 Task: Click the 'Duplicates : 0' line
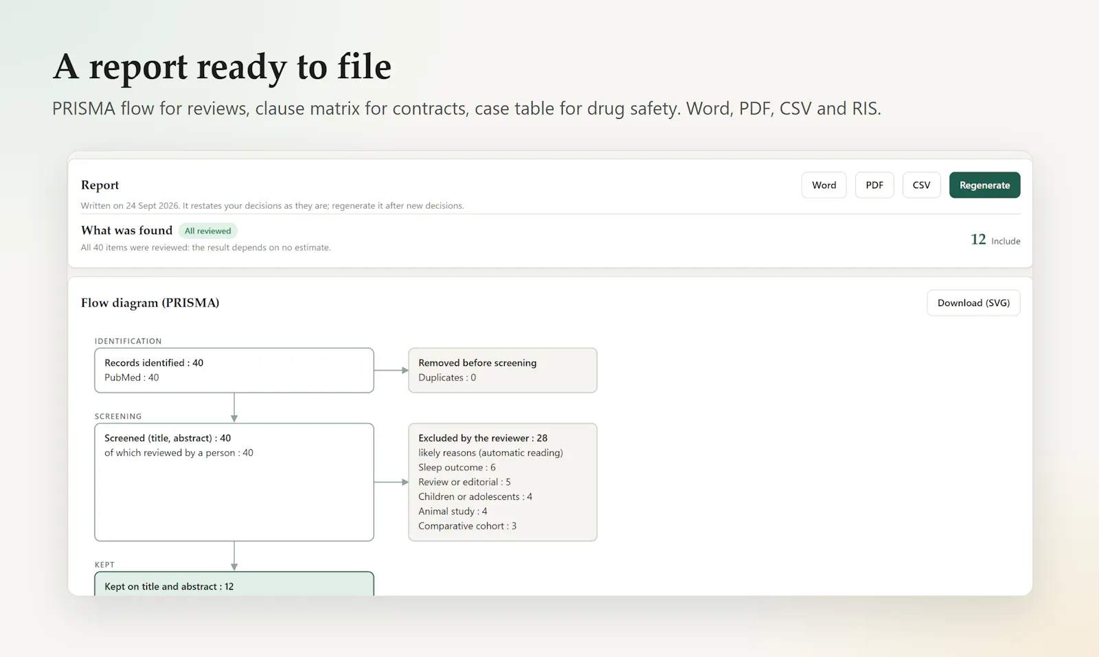coord(447,378)
